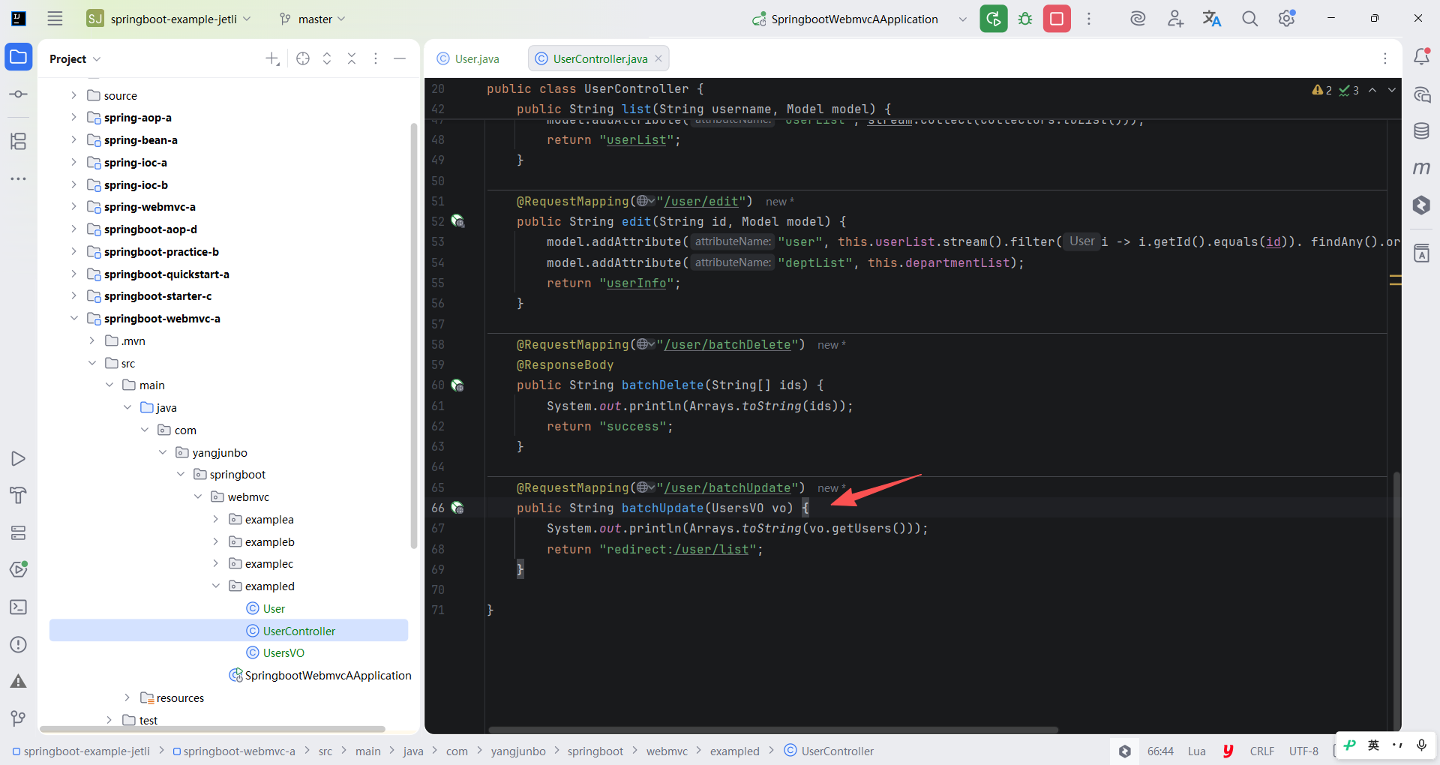Open Structure tool window icon
Image resolution: width=1440 pixels, height=765 pixels.
click(19, 141)
